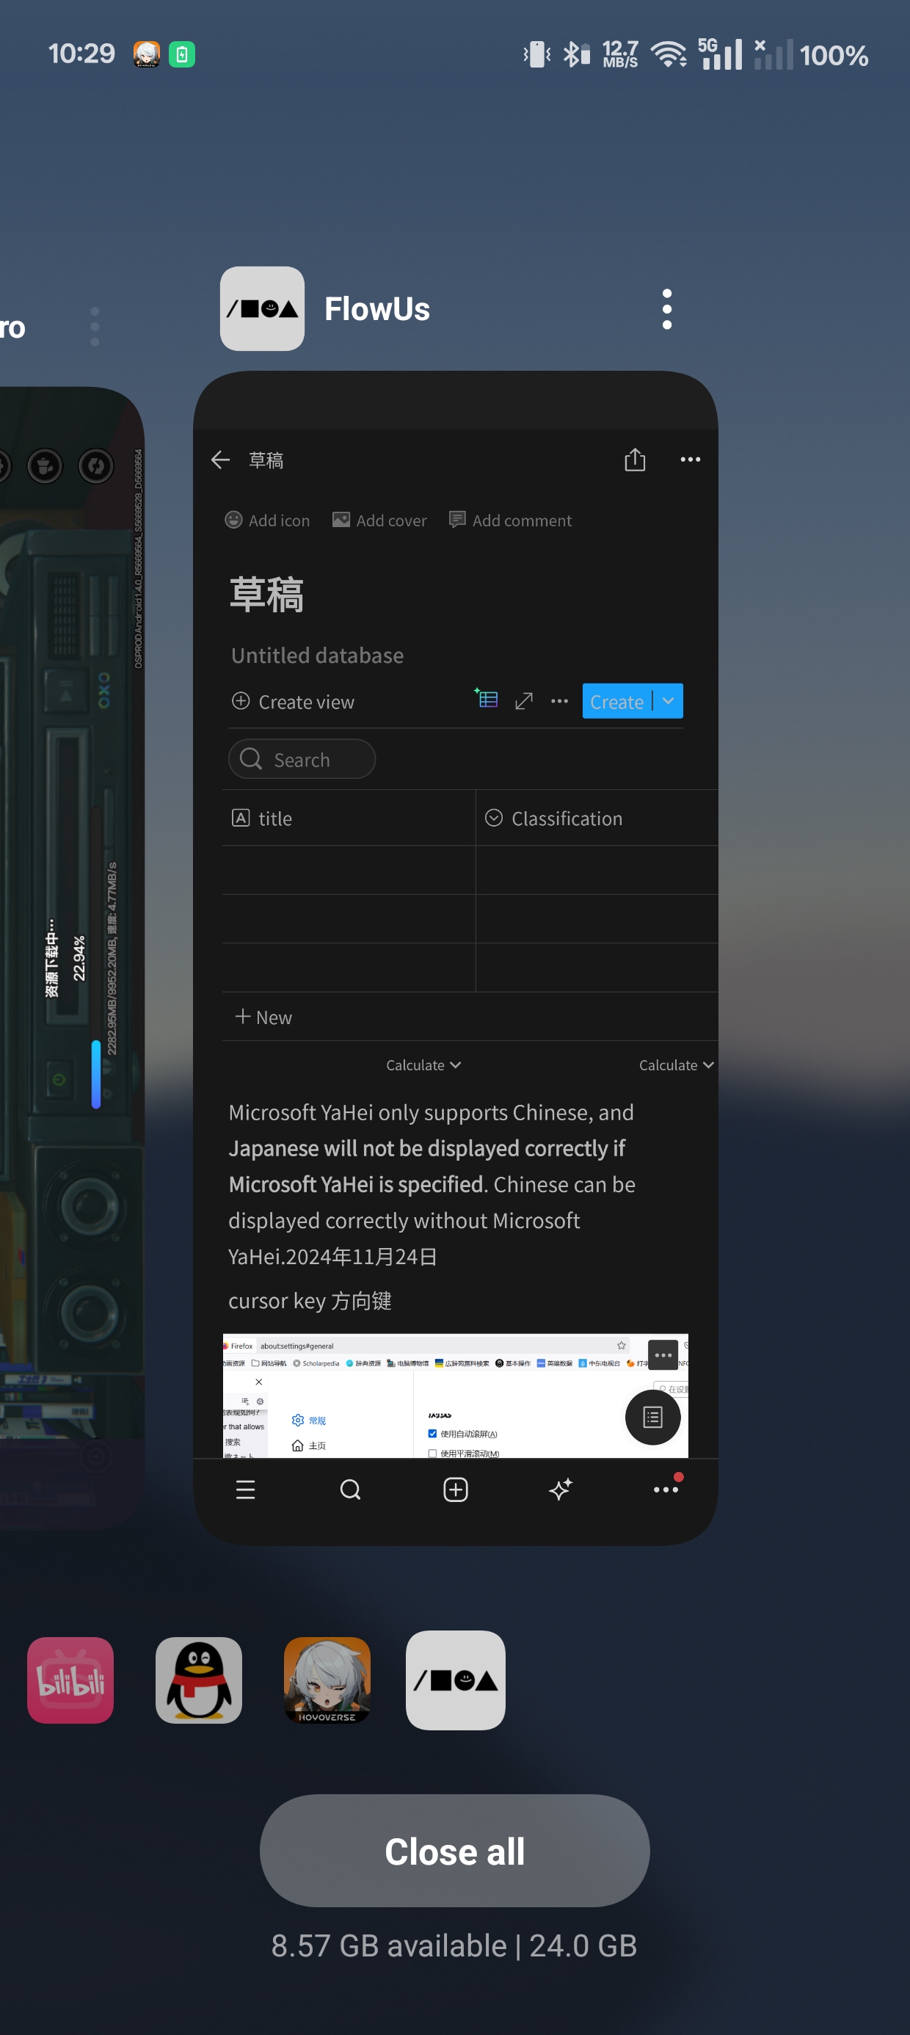Add a New row to the database

(264, 1017)
